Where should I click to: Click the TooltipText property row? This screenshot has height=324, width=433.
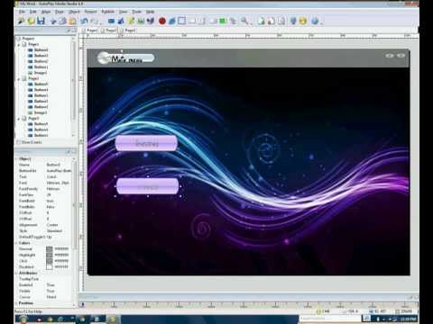pyautogui.click(x=44, y=279)
